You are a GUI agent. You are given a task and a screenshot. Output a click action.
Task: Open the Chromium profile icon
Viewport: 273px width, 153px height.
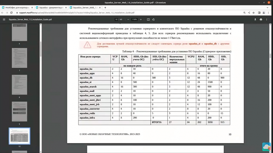point(264,13)
